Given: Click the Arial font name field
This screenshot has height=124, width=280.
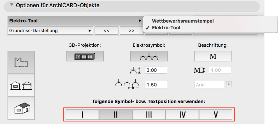Looking at the screenshot, I should 209,85.
